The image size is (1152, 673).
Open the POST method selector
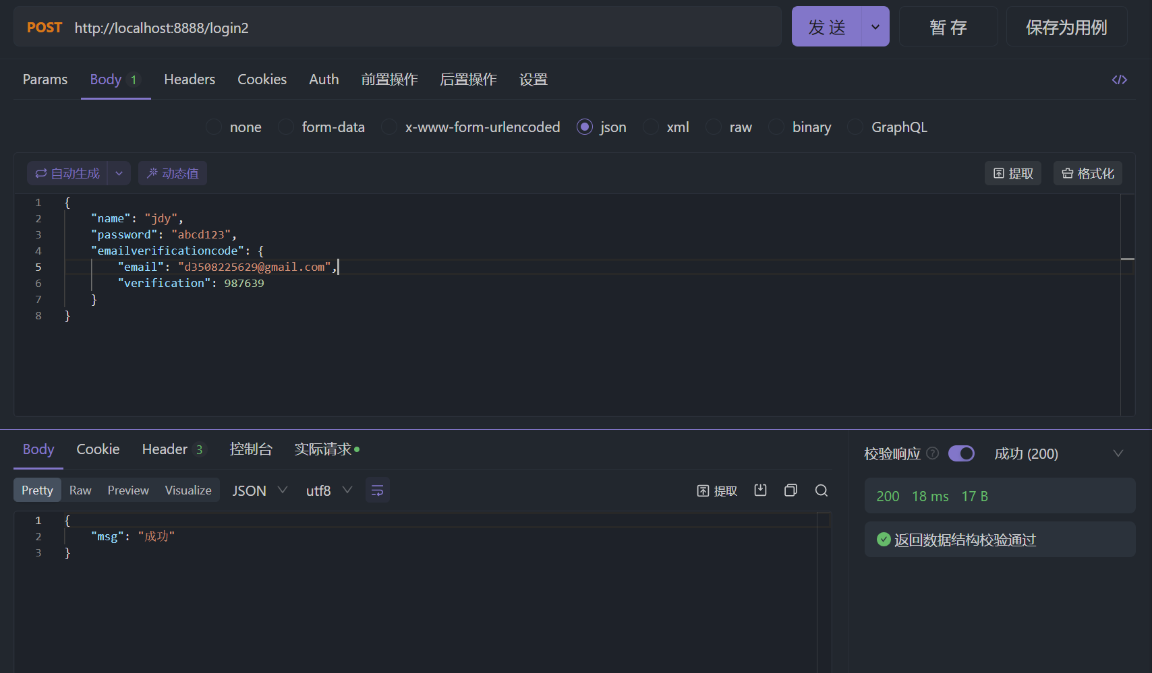(45, 28)
